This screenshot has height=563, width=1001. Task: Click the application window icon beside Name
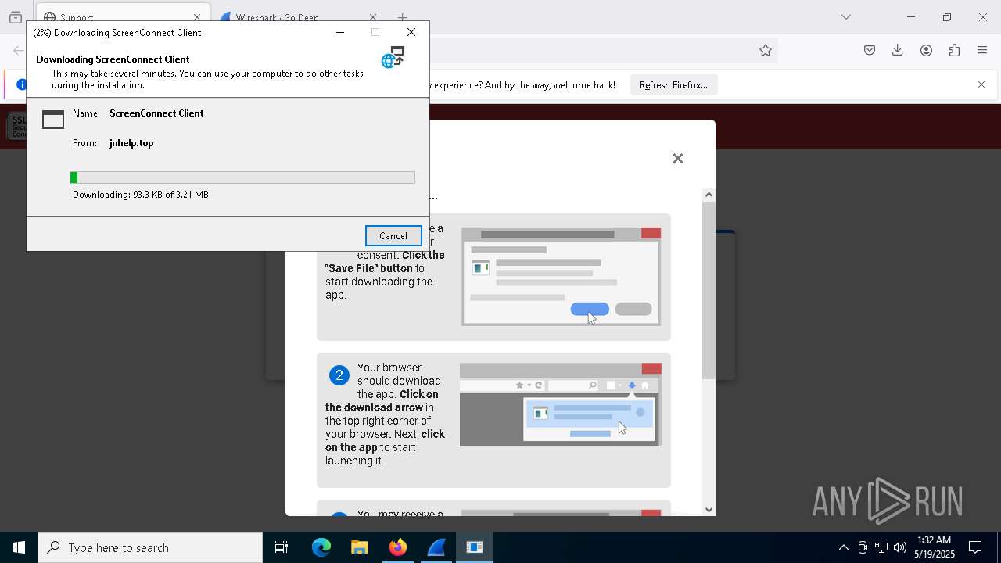click(x=53, y=119)
